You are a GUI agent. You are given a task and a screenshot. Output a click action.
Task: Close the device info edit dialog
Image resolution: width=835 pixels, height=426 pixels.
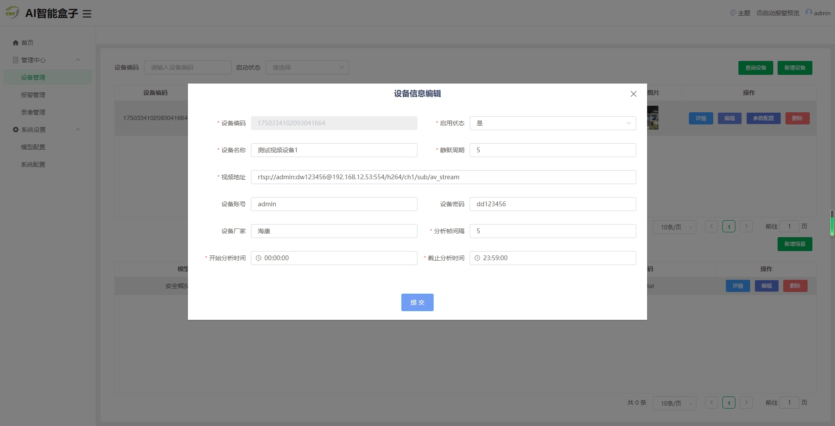click(x=633, y=94)
